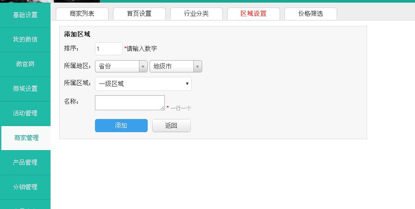Expand the 地级市 city dropdown
The width and height of the screenshot is (415, 209).
[x=176, y=66]
